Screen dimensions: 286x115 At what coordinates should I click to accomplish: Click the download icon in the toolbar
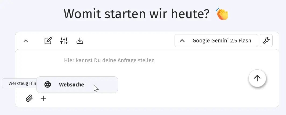click(80, 41)
